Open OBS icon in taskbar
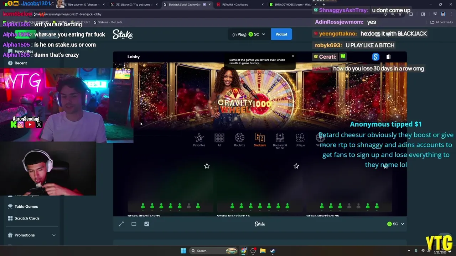This screenshot has height=256, width=456. [x=253, y=251]
